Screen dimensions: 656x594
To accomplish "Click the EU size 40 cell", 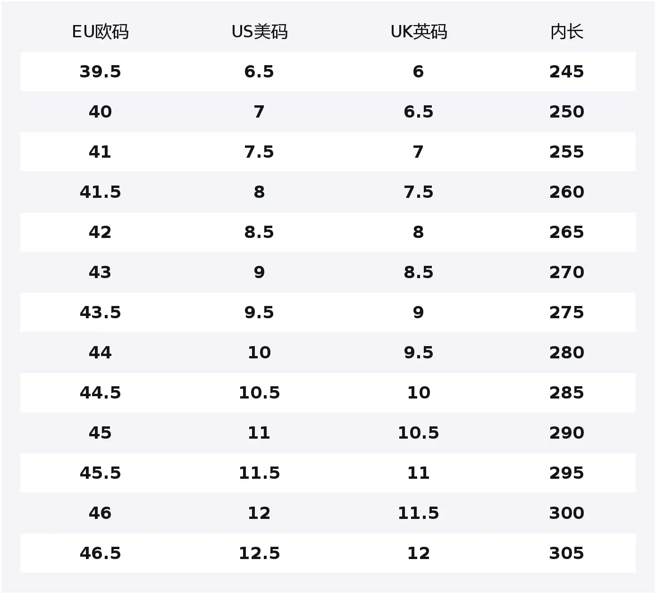I will pos(100,112).
